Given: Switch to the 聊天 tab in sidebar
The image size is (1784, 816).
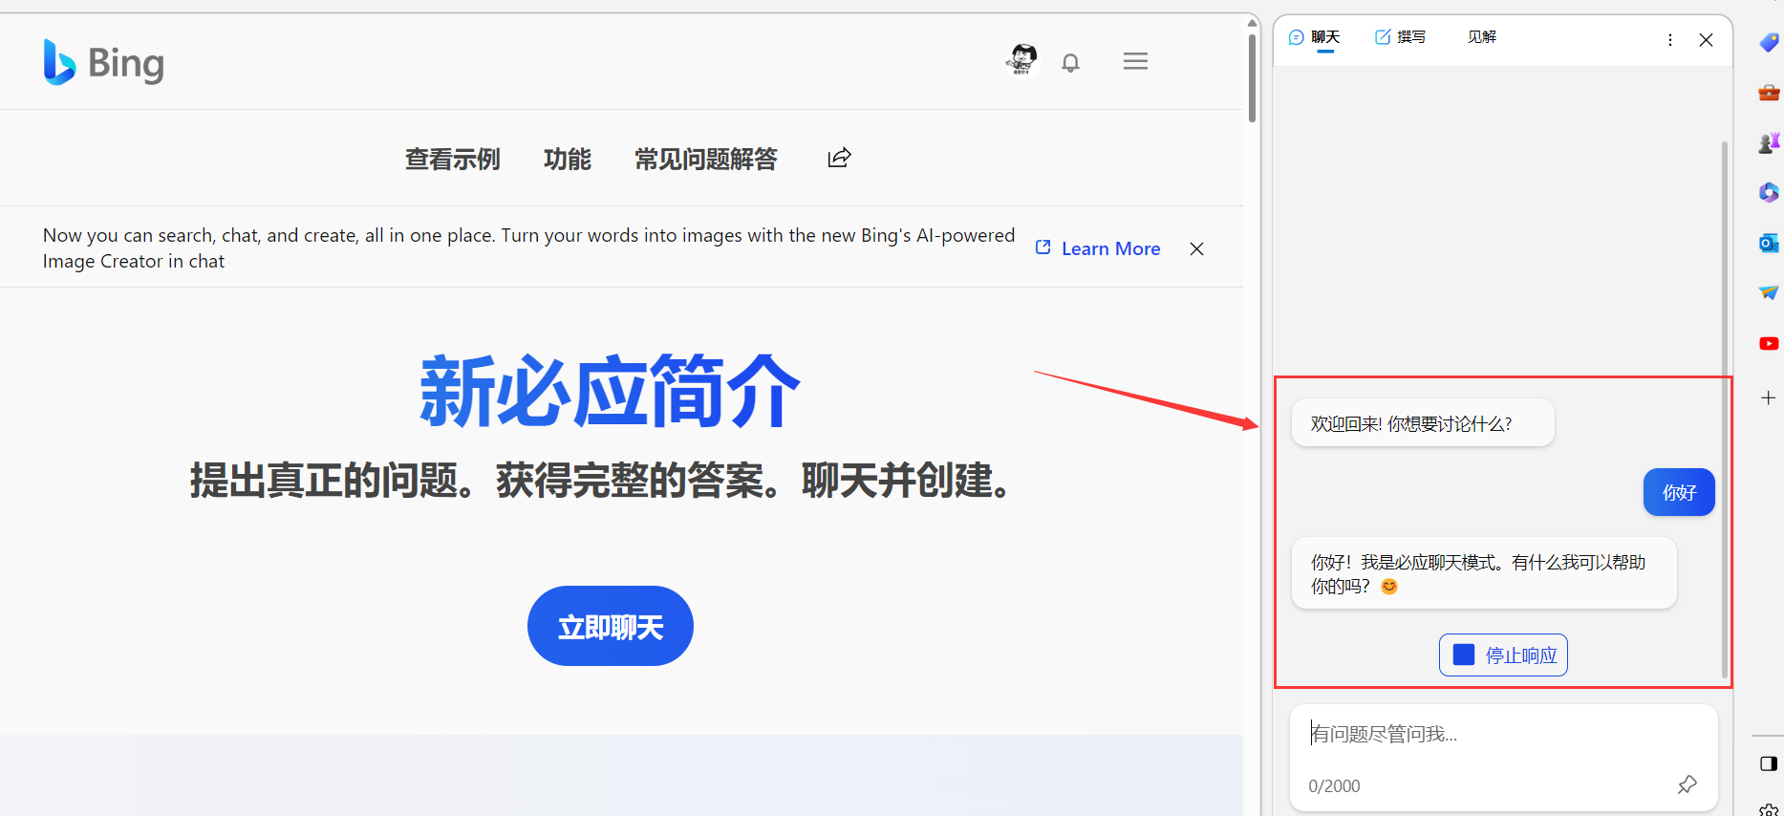Looking at the screenshot, I should coord(1315,37).
